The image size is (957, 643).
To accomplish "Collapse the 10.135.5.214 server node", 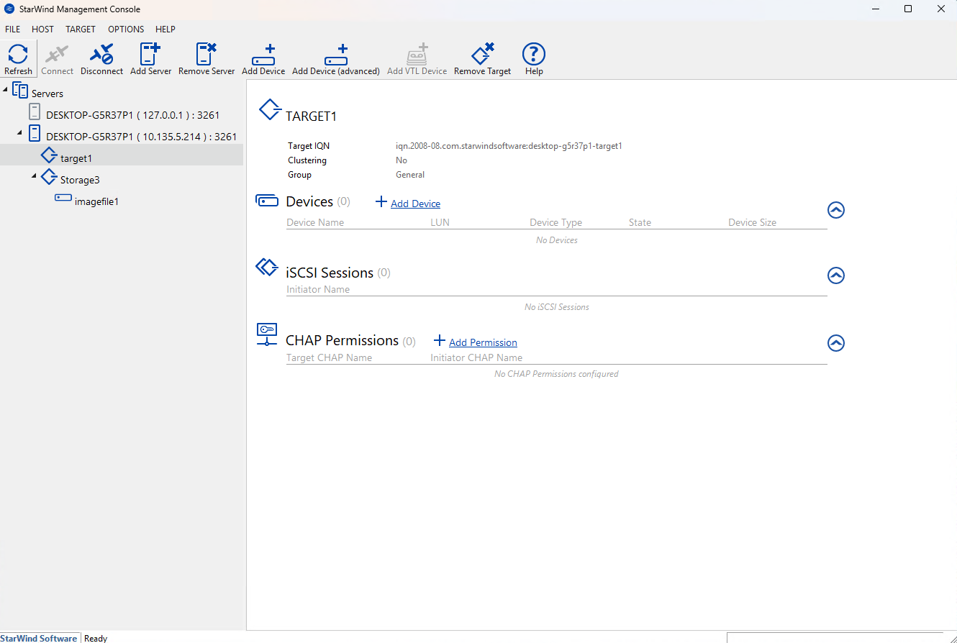I will coord(20,133).
